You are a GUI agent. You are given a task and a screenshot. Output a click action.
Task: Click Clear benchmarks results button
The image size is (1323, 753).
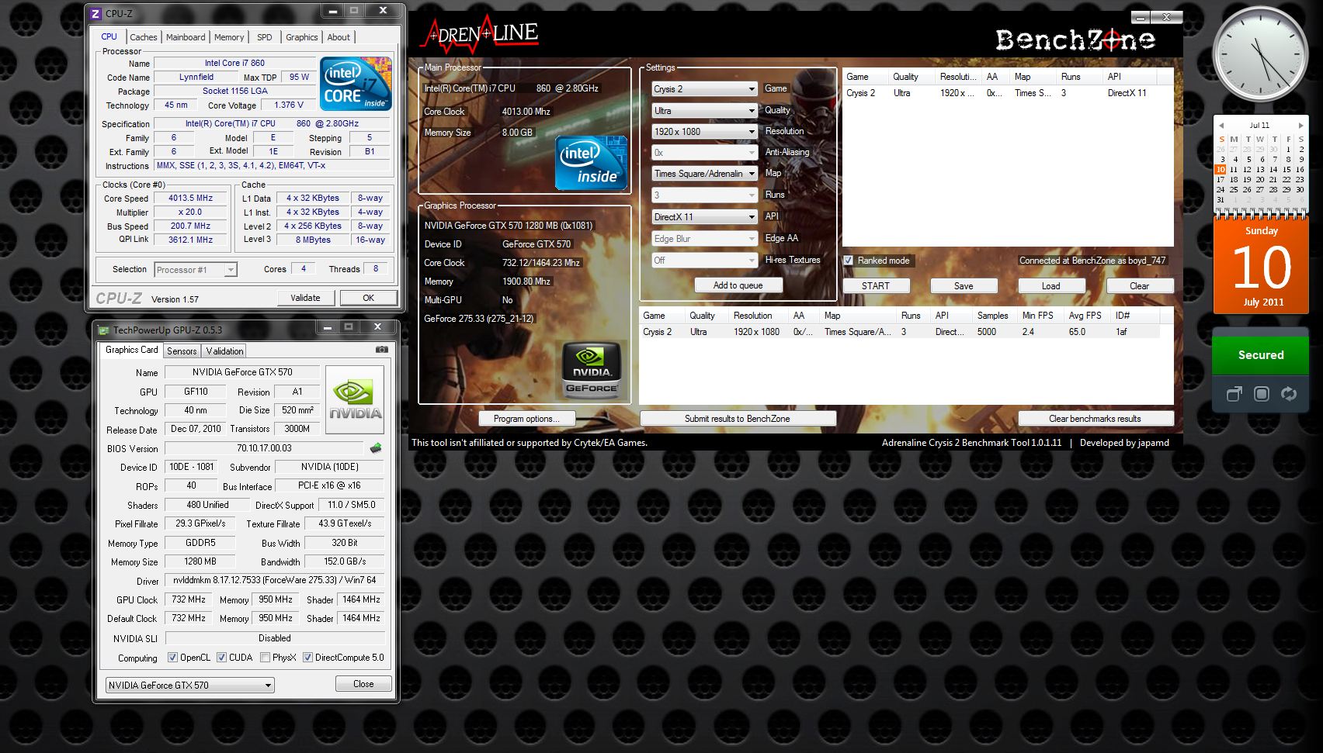point(1096,419)
